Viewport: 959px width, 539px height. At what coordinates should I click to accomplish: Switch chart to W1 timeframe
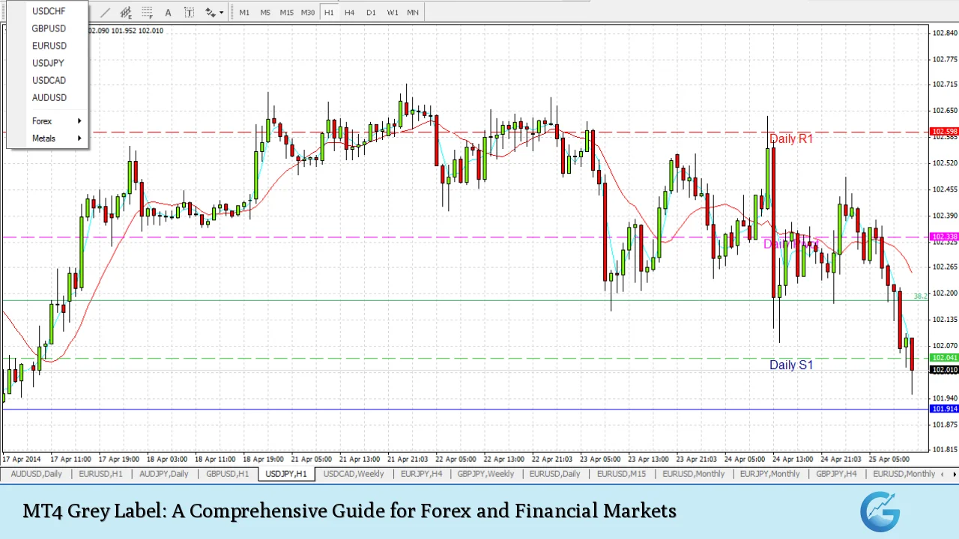click(393, 12)
